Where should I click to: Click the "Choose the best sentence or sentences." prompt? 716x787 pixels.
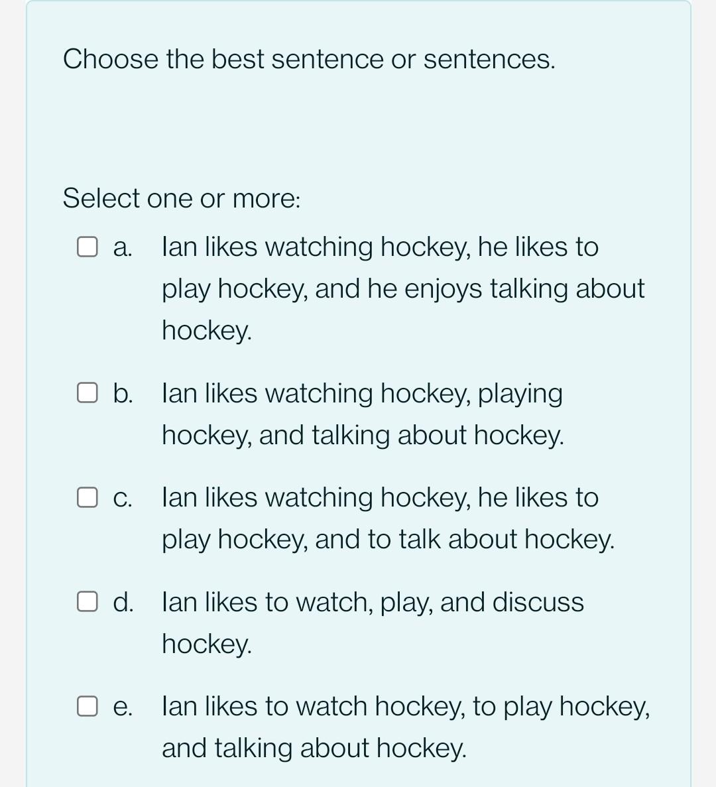click(309, 59)
